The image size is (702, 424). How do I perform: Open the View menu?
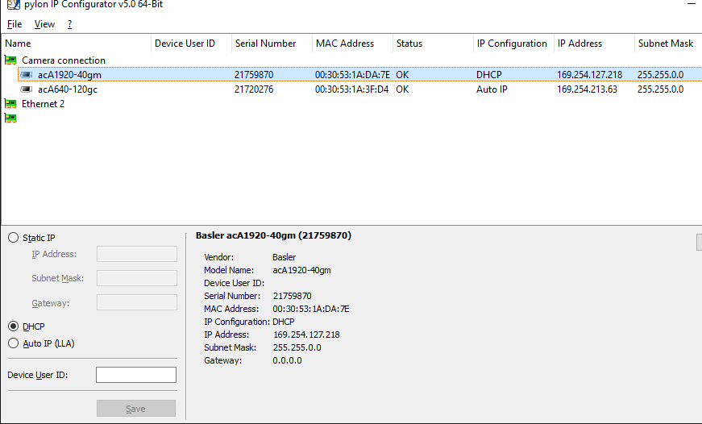point(44,24)
